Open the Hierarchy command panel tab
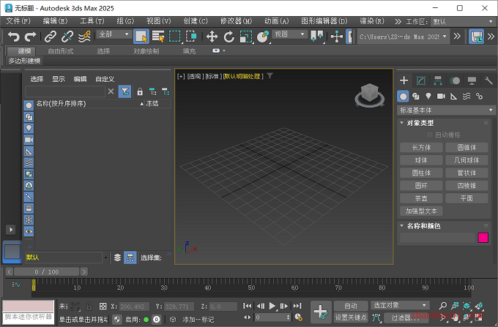498x327 pixels. pos(438,80)
